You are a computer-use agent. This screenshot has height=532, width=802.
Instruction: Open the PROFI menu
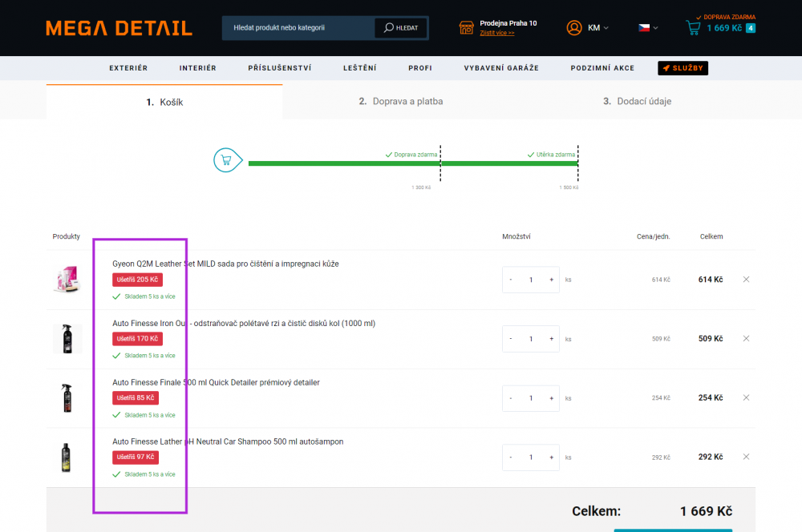(420, 68)
